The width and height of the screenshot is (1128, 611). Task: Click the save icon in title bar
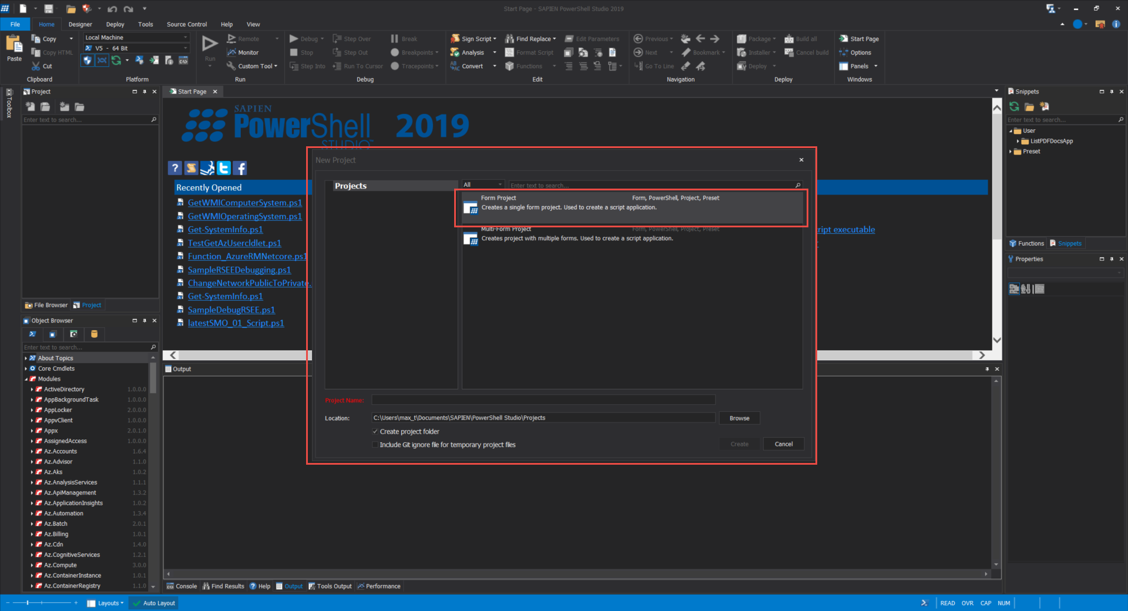(49, 8)
